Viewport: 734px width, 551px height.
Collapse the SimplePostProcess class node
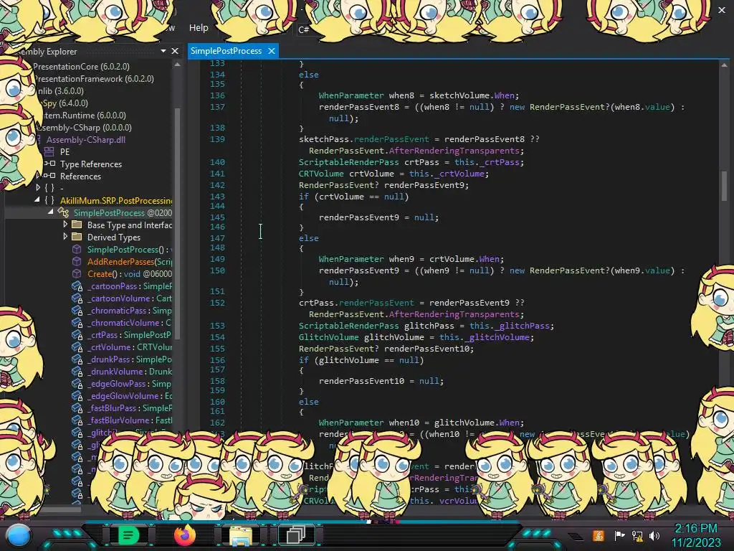(51, 212)
